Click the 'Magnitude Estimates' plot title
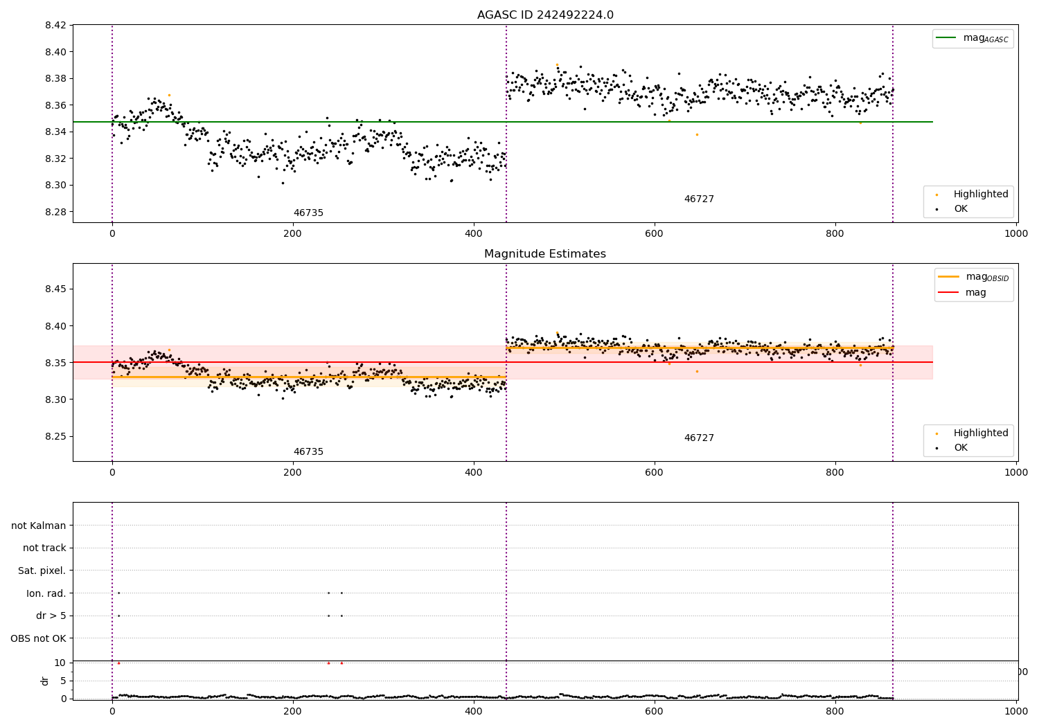 (545, 254)
